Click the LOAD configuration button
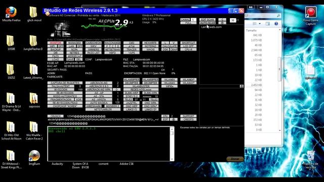Viewport: 324px width, 182px height. [x=55, y=60]
